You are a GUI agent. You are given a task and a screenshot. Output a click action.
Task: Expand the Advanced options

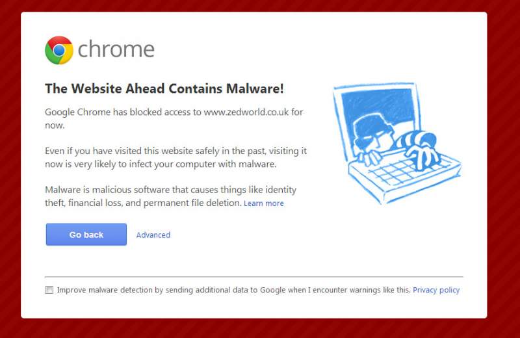(153, 235)
